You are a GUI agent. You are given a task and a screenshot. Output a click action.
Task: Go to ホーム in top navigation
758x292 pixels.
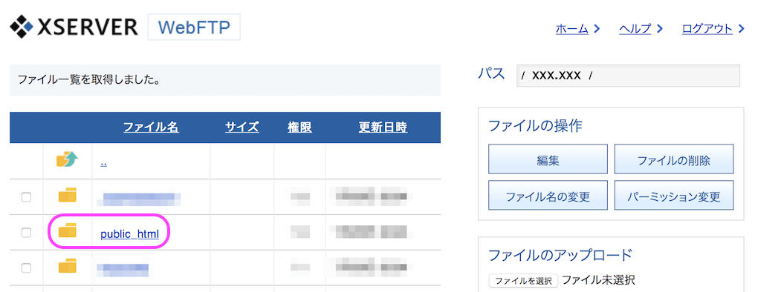click(x=572, y=29)
